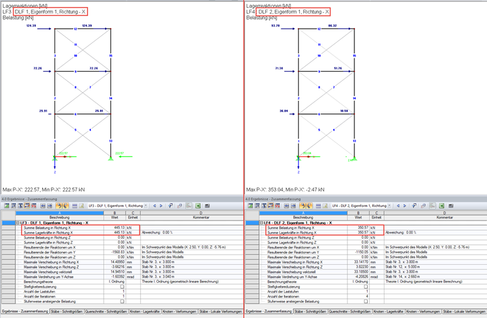Click value 33.14170 in right table
The image size is (487, 318).
coord(361,262)
